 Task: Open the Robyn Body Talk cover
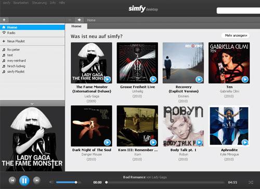pos(183,126)
